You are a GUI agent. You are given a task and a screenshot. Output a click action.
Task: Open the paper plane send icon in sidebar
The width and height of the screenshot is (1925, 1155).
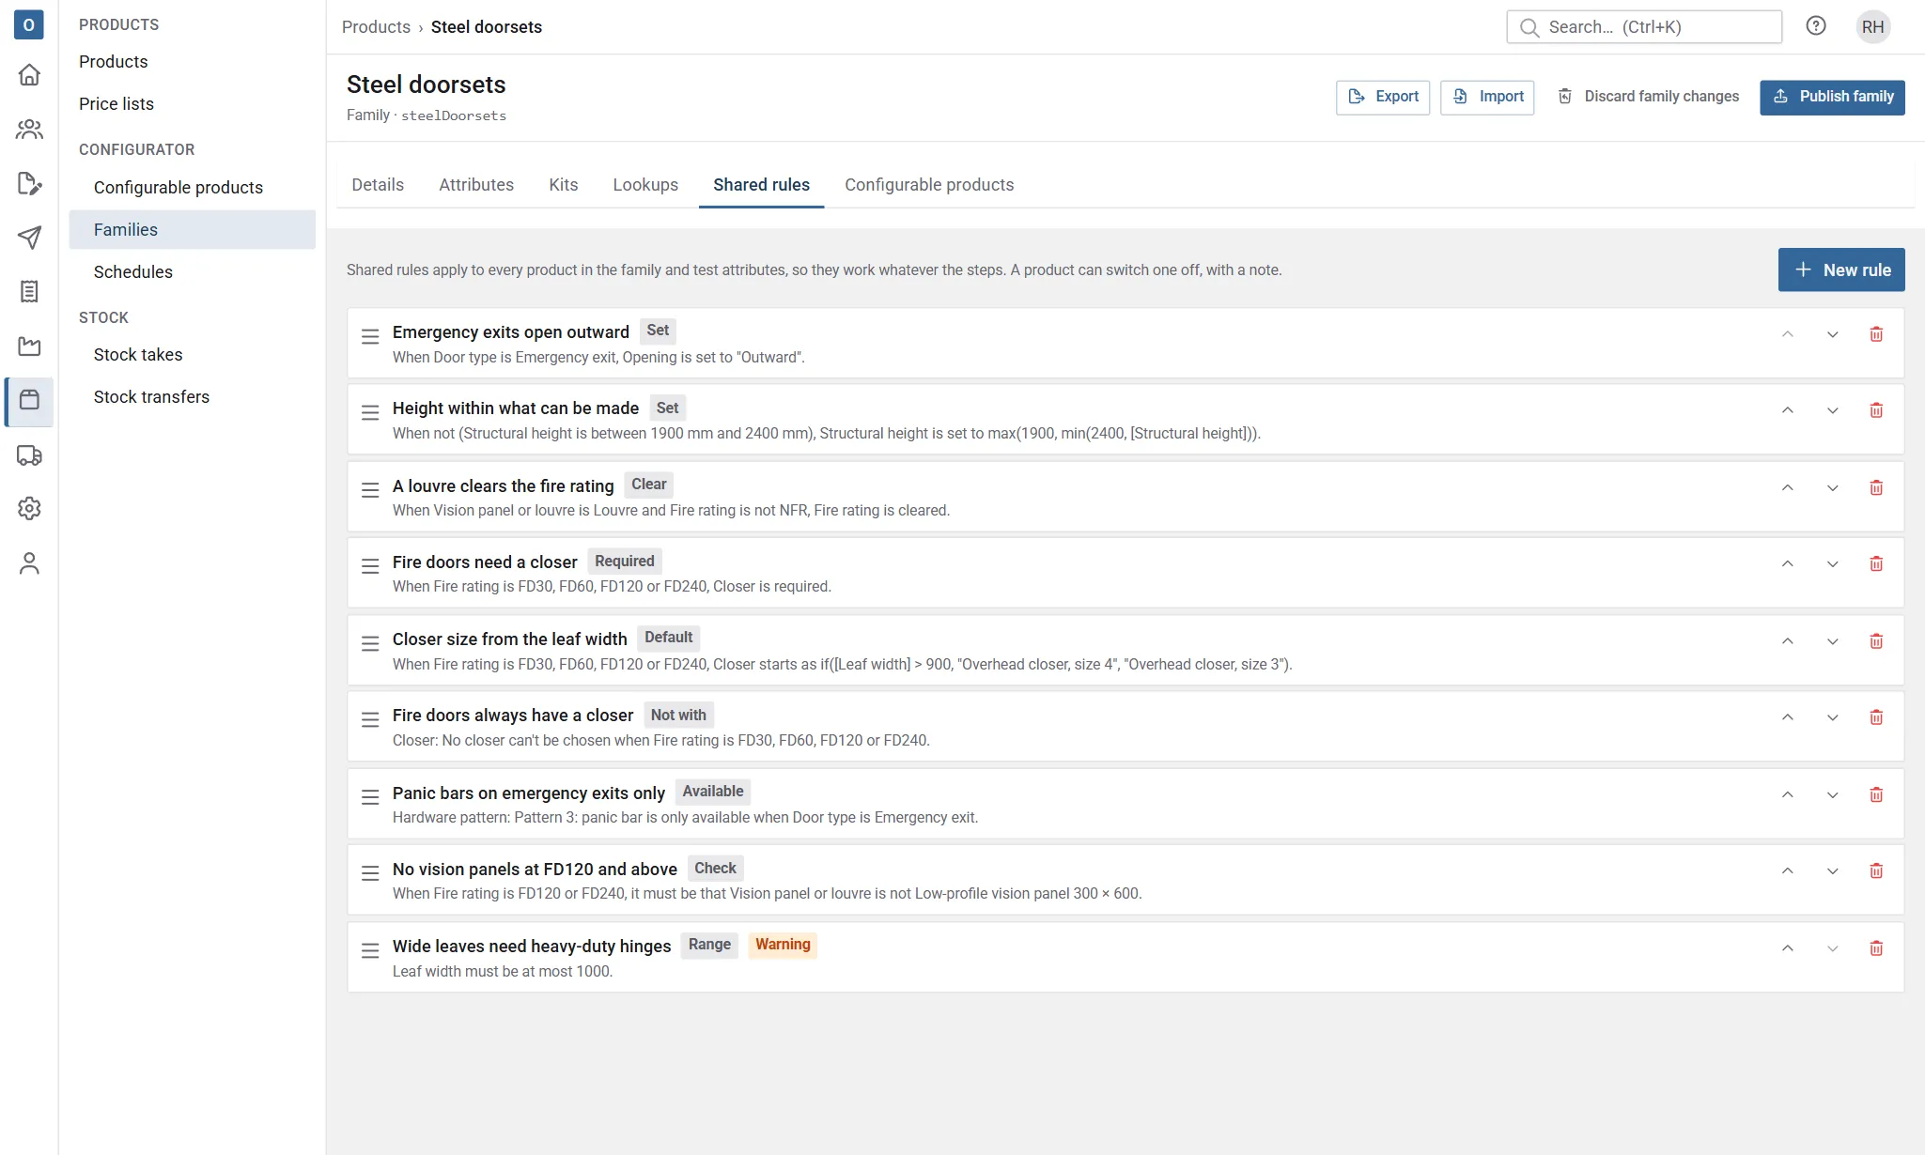pyautogui.click(x=29, y=238)
